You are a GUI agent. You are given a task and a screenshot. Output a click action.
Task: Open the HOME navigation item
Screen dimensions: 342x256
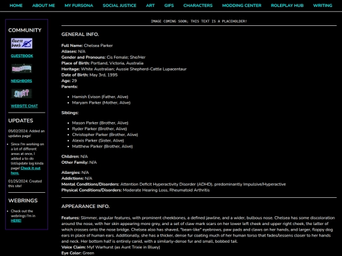coord(16,6)
